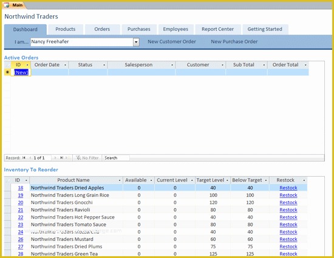334x258 pixels.
Task: Select 'Northwind Traders Hot Pepper Sauce' cell
Action: pyautogui.click(x=77, y=217)
